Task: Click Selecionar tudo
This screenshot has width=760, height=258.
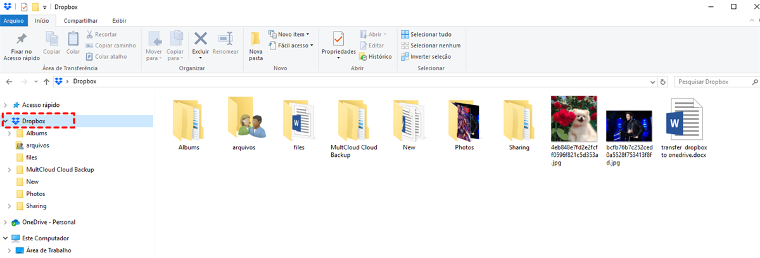Action: [426, 34]
